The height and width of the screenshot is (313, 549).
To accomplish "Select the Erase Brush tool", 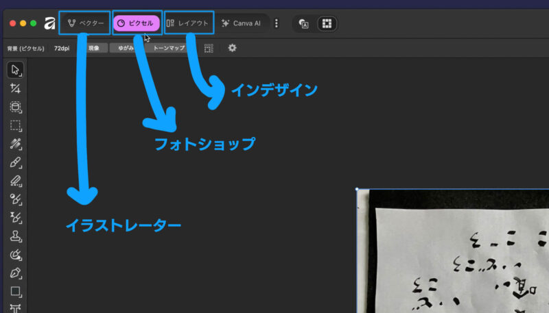I will [x=15, y=181].
